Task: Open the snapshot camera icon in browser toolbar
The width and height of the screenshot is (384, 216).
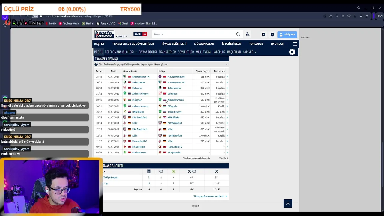Action: click(x=331, y=16)
